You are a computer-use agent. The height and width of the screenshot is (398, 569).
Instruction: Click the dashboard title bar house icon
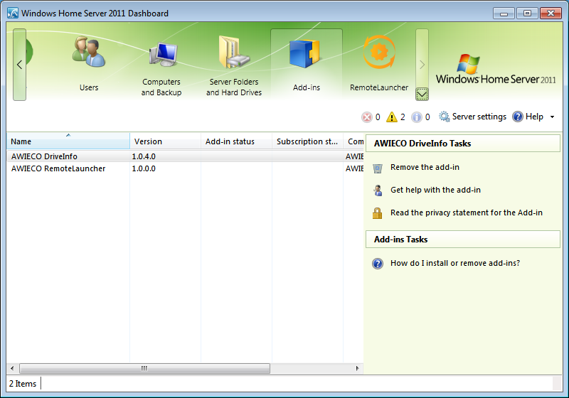(13, 14)
